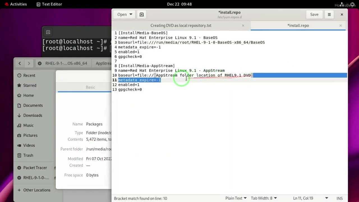
Task: Click the new terminal tab icon in terminal window
Action: [48, 32]
